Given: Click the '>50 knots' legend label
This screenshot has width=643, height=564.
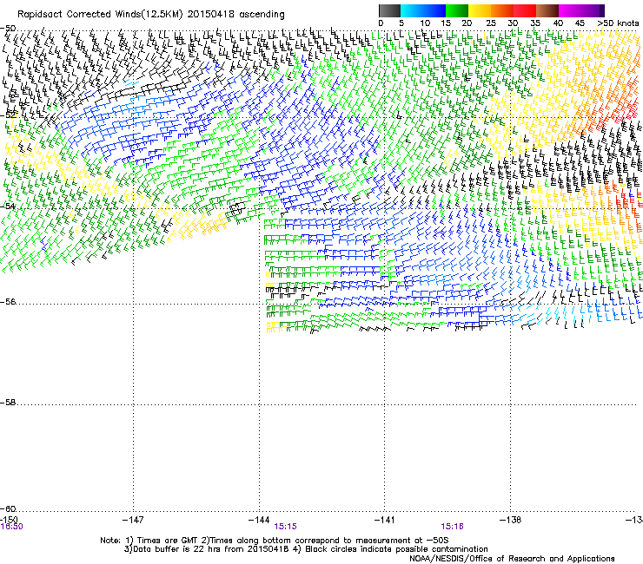Looking at the screenshot, I should point(618,23).
